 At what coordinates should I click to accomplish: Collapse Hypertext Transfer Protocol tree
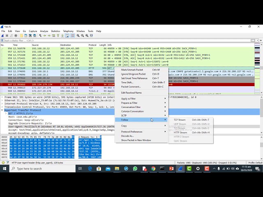click(x=2, y=110)
